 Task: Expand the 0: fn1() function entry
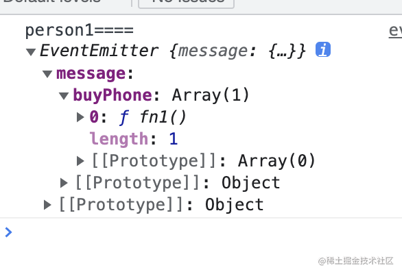pyautogui.click(x=80, y=117)
